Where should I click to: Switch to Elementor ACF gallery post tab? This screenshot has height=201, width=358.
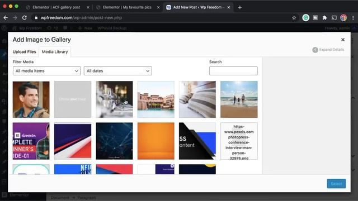pyautogui.click(x=56, y=7)
